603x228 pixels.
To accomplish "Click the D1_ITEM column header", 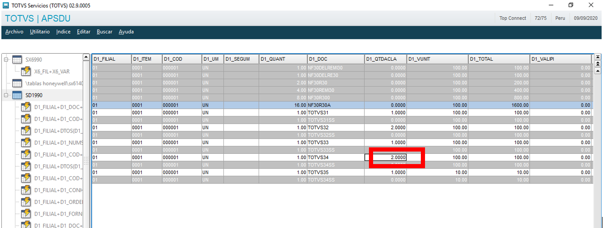I will coord(146,59).
